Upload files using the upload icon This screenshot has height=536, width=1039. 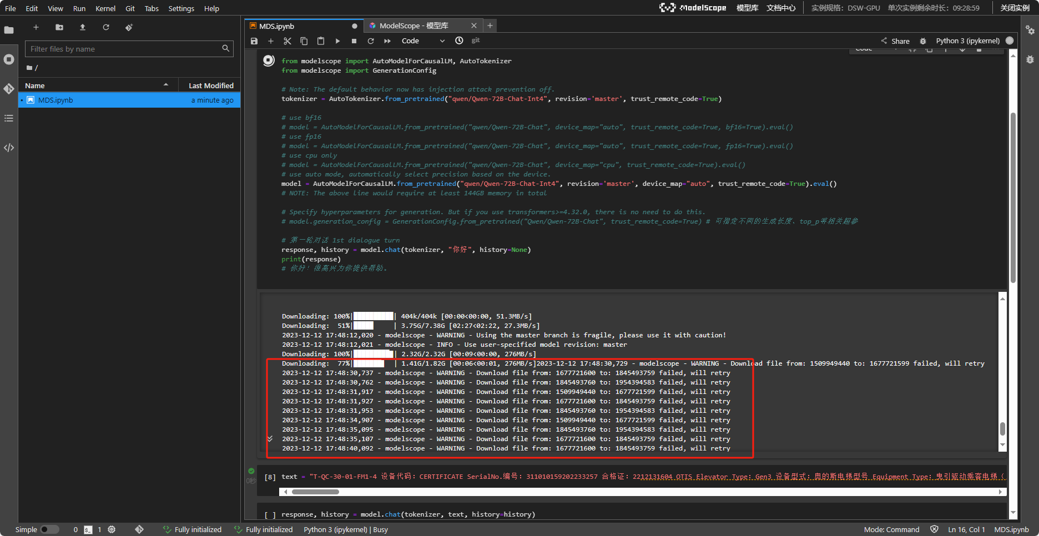[83, 27]
